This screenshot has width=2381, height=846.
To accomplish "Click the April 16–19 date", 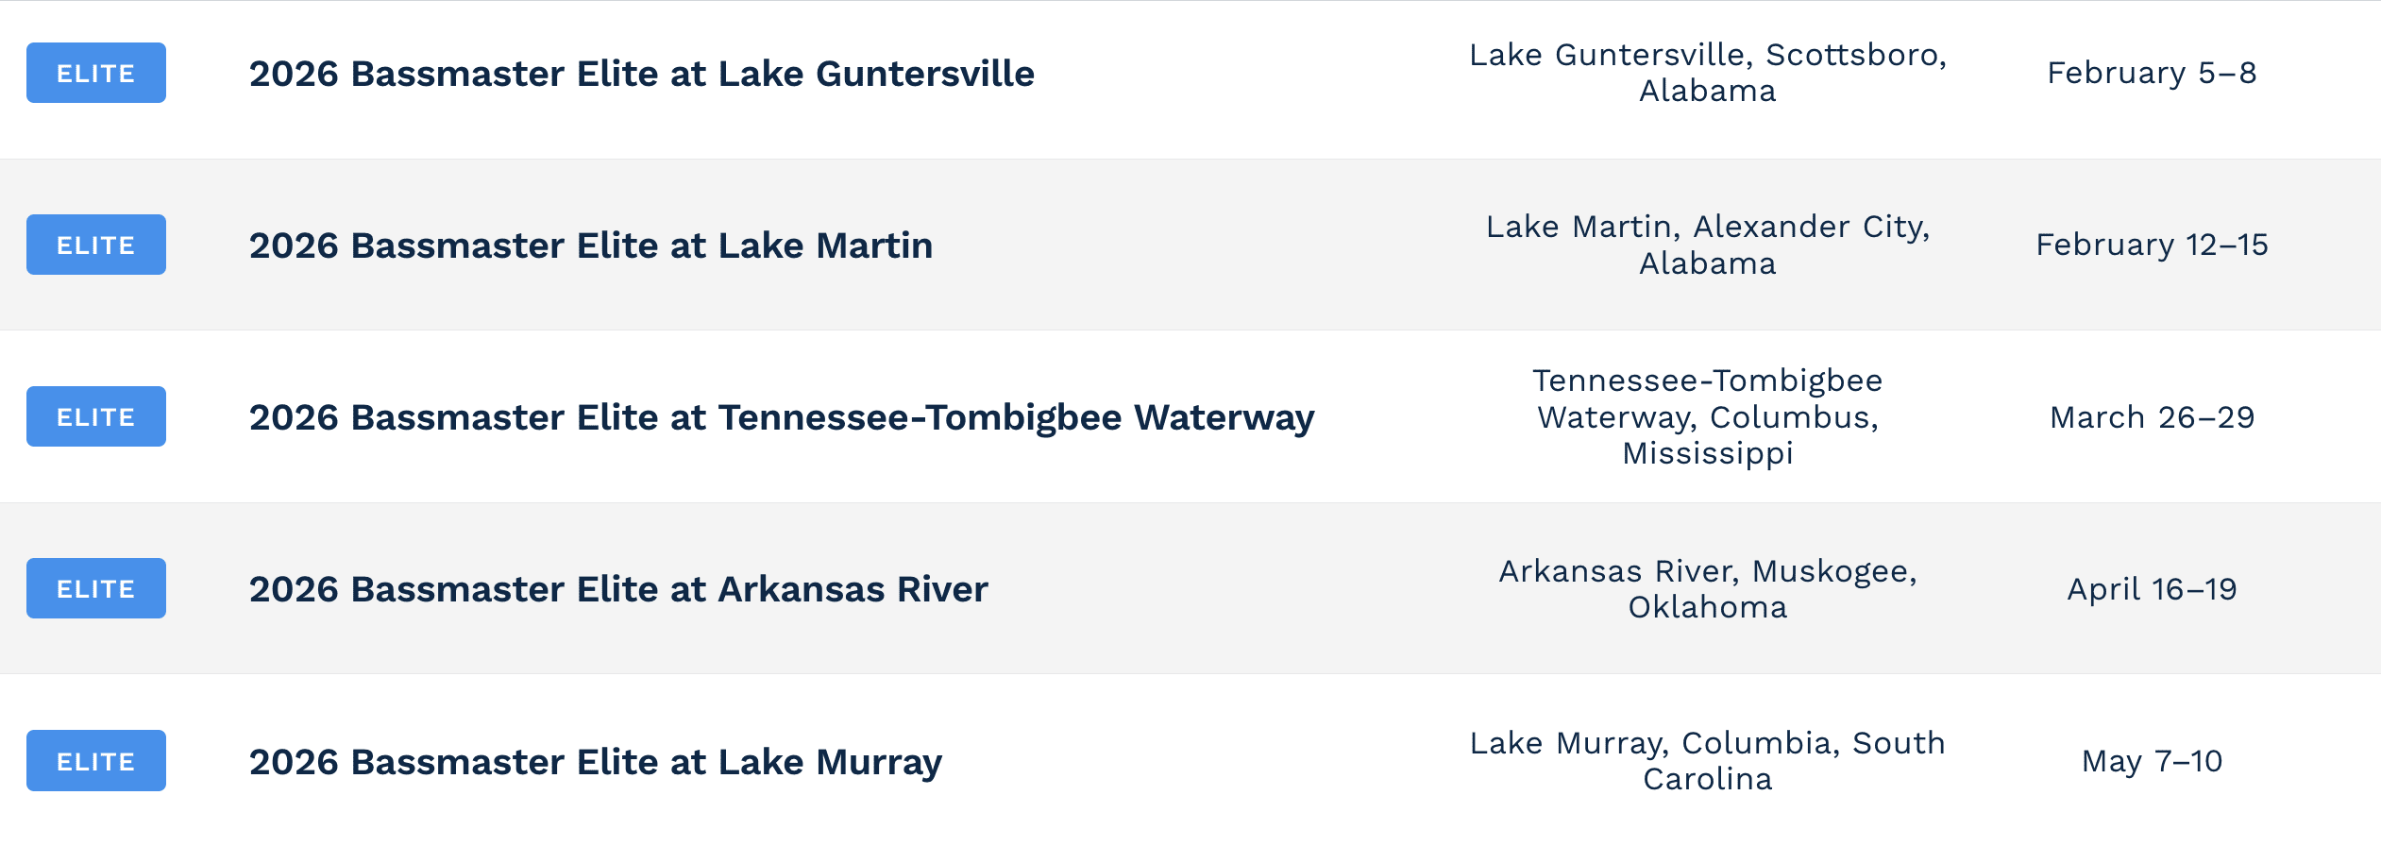I will (2152, 589).
